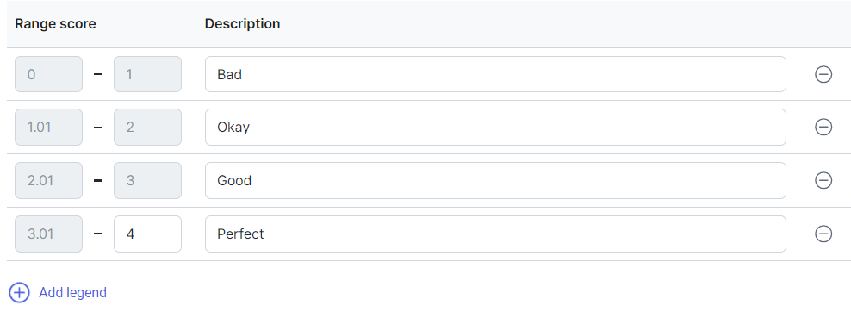Remove the Okay legend row
851x318 pixels.
pyautogui.click(x=823, y=127)
